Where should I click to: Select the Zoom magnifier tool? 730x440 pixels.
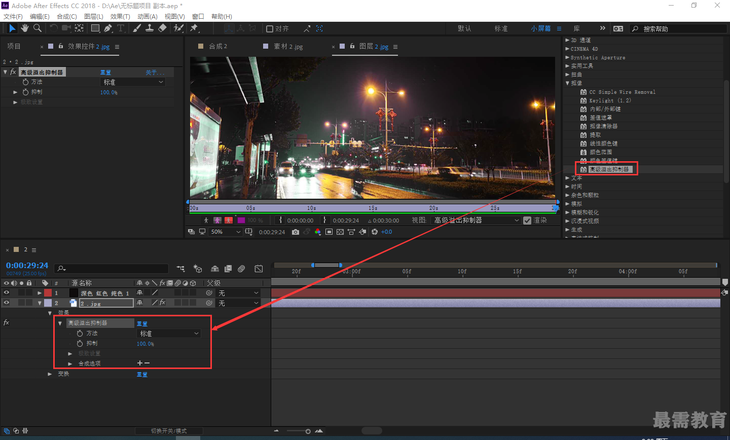point(38,28)
